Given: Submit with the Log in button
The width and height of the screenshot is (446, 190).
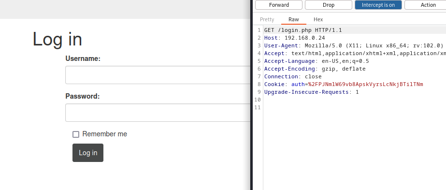Looking at the screenshot, I should click(x=88, y=153).
